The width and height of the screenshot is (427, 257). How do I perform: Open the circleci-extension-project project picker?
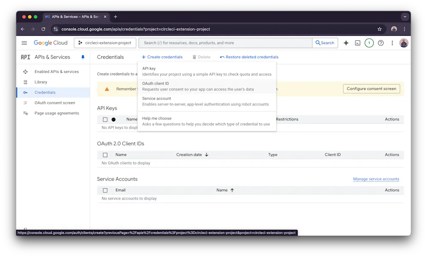pyautogui.click(x=105, y=43)
